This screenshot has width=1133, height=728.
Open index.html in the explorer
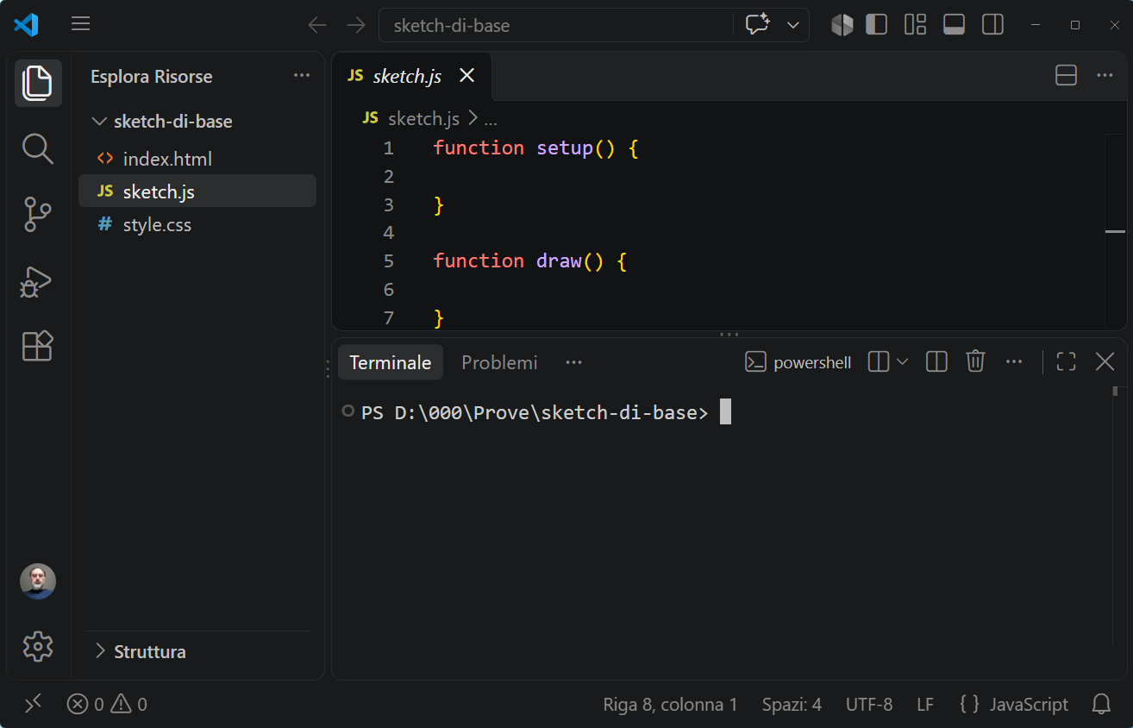pyautogui.click(x=197, y=159)
